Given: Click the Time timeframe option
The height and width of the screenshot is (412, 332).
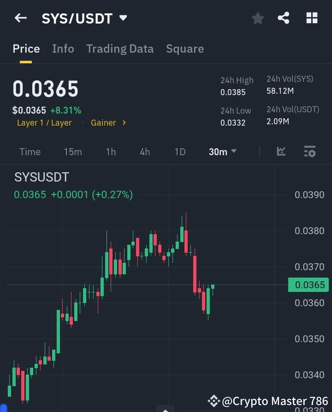Looking at the screenshot, I should point(30,151).
